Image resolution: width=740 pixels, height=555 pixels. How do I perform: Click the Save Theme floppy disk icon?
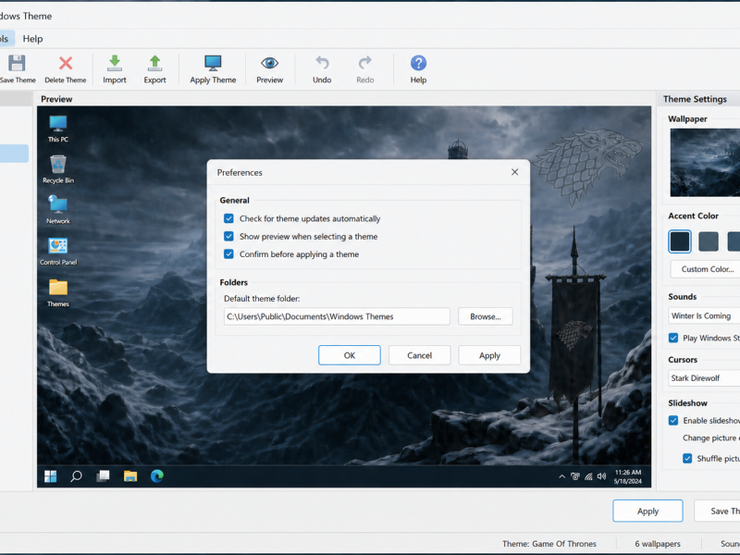17,63
